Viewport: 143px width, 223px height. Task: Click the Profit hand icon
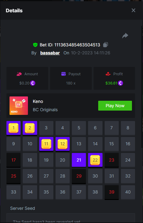tap(108, 74)
